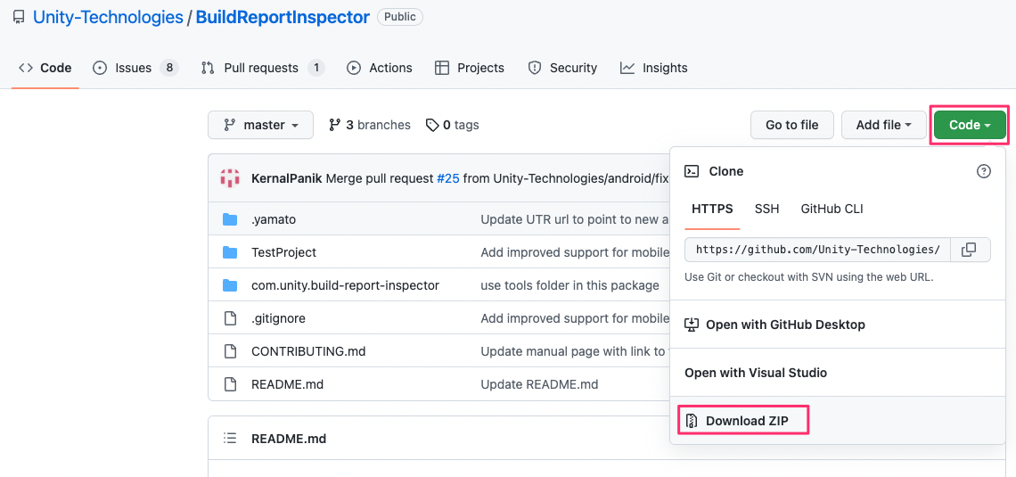Open the Projects tab

[x=469, y=68]
